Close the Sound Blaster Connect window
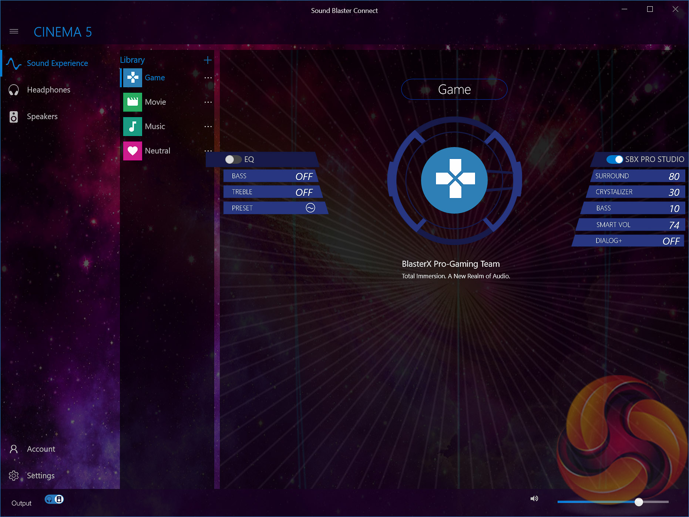 (x=675, y=10)
